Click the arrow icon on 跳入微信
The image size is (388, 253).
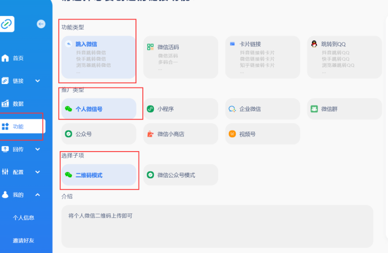click(68, 44)
